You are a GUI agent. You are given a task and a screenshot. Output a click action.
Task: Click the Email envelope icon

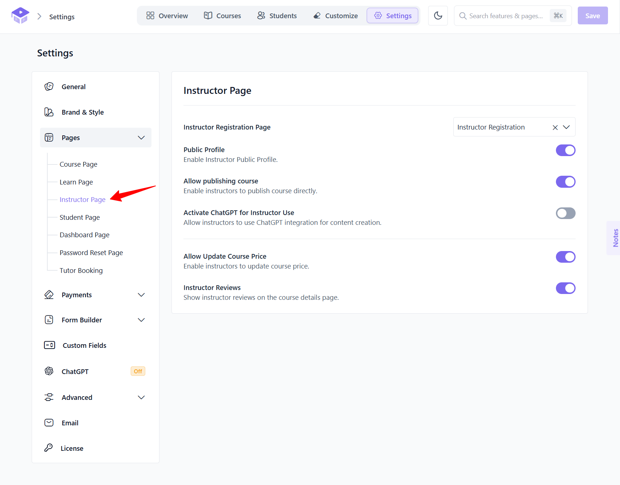[49, 423]
